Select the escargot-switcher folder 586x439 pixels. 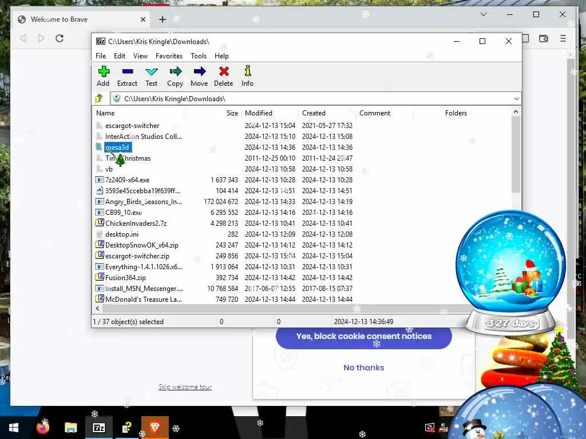[x=132, y=126]
